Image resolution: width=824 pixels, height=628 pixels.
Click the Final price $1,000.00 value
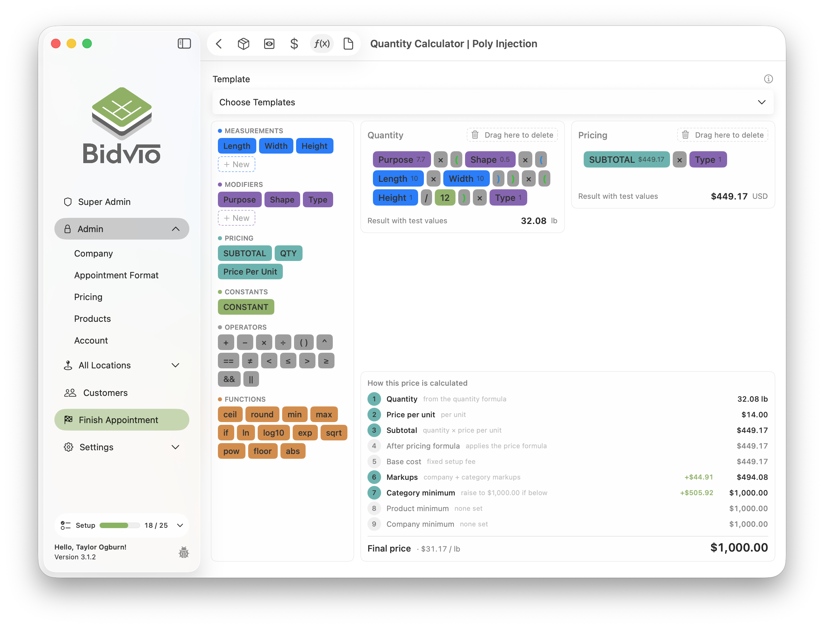pos(739,547)
